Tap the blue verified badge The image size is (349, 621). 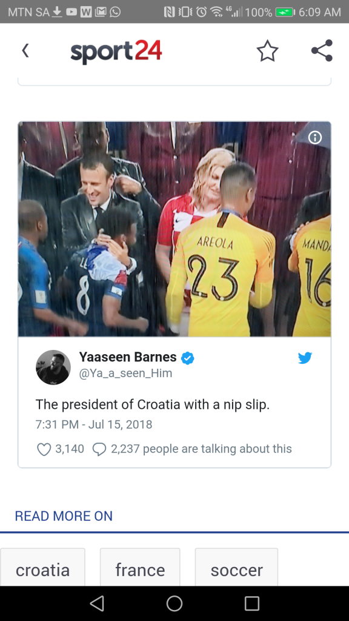click(188, 358)
